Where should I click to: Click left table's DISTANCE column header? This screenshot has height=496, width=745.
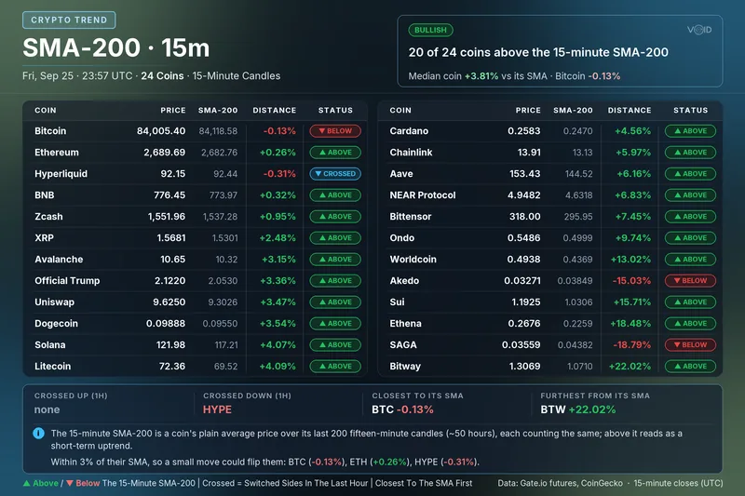pyautogui.click(x=274, y=110)
